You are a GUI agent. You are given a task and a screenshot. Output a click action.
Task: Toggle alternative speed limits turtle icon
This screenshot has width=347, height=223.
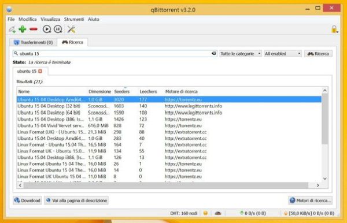[x=218, y=213]
